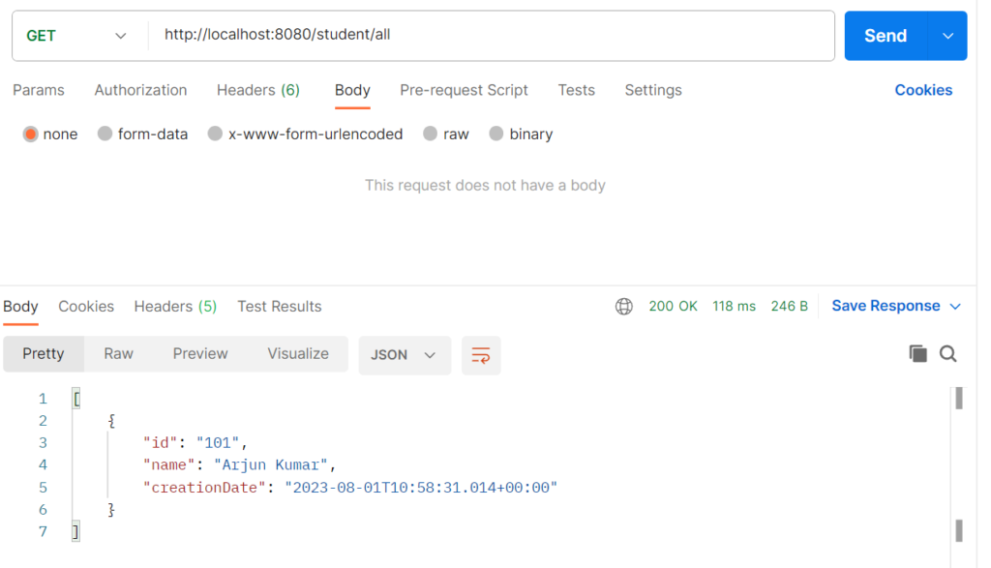Open the Test Results tab
Viewport: 991px width, 568px height.
coord(280,307)
